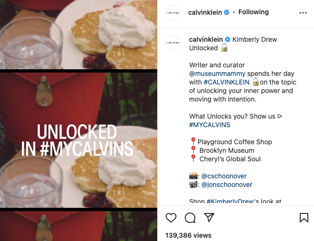Screen dimensions: 314x241
Task: Click the pancake video to play or pause
Action: coord(78,120)
